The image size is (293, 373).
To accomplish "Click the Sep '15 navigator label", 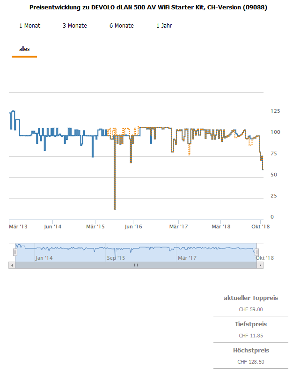I will click(x=116, y=258).
